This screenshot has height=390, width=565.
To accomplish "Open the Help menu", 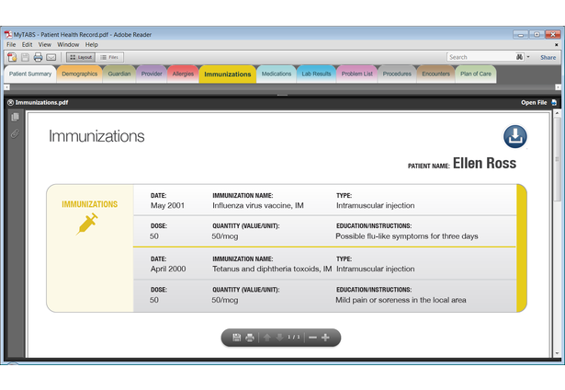I will click(x=92, y=44).
